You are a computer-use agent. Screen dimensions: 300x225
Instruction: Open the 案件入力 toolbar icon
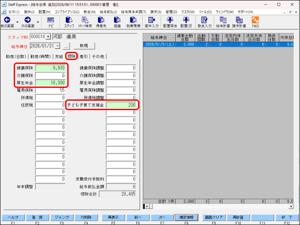152,22
